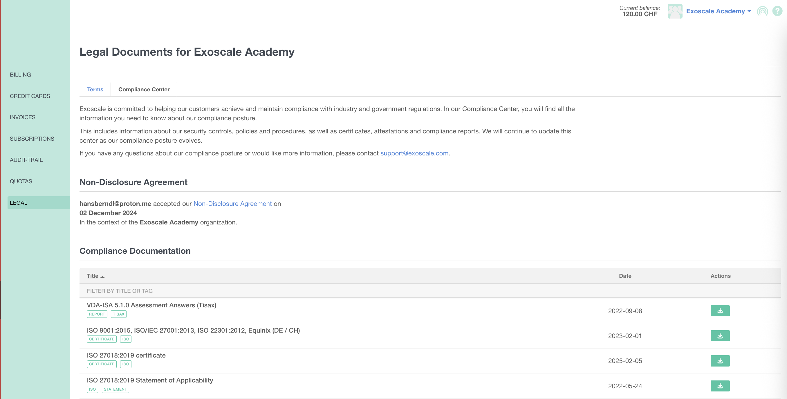The width and height of the screenshot is (787, 399).
Task: Click the STATEMENT tag badge
Action: 115,389
